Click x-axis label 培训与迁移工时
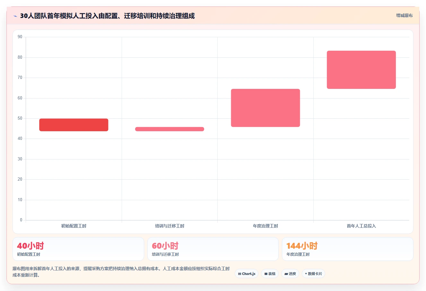426x291 pixels. coord(170,226)
